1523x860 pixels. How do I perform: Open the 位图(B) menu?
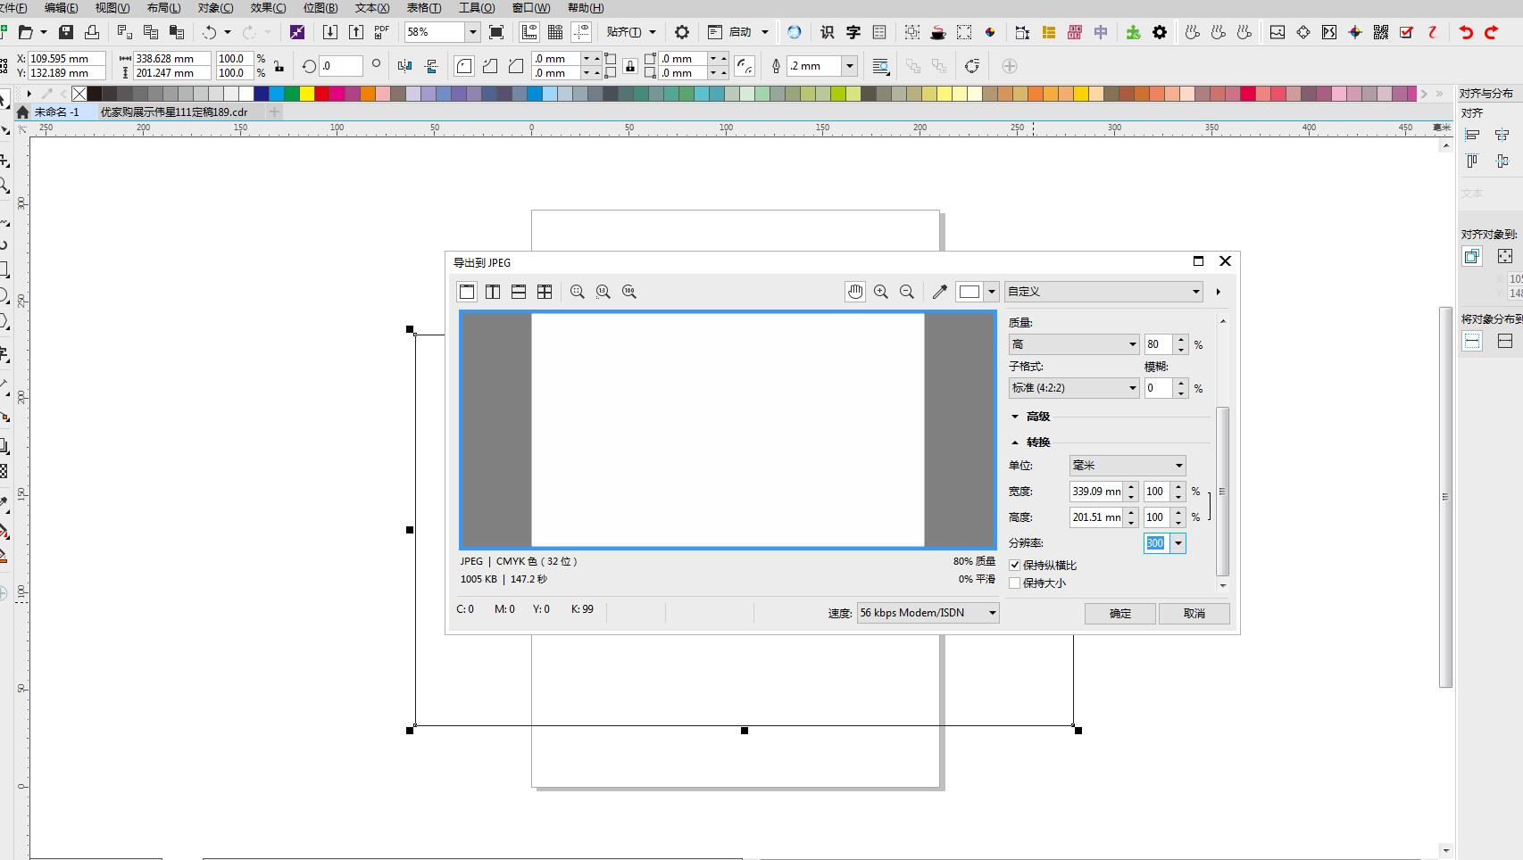[x=320, y=8]
